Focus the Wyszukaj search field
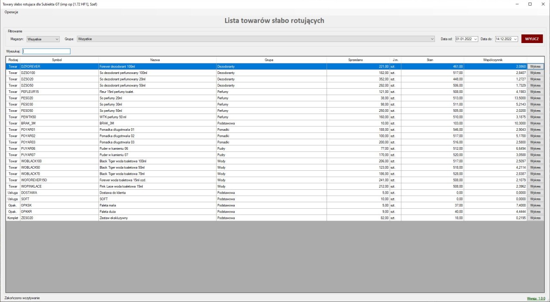This screenshot has width=550, height=302. pos(46,51)
